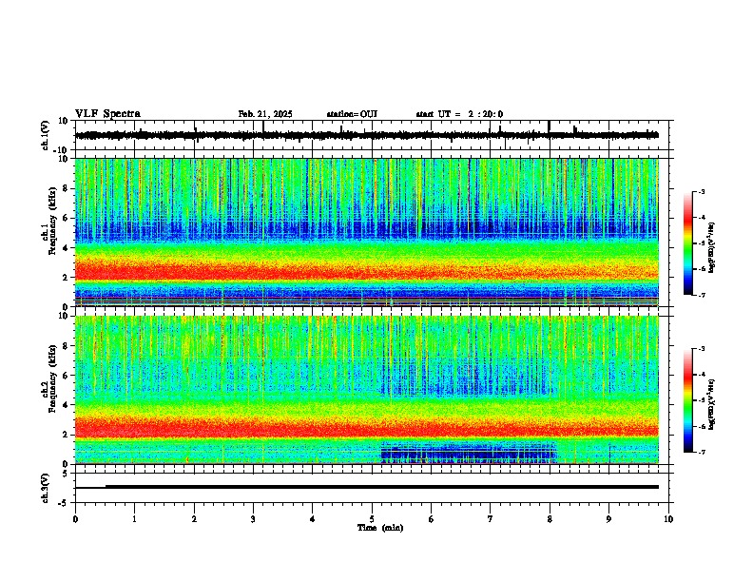Click the "ch.1(V)" waveform axis label
Screen dimensions: 753x582
tap(46, 135)
